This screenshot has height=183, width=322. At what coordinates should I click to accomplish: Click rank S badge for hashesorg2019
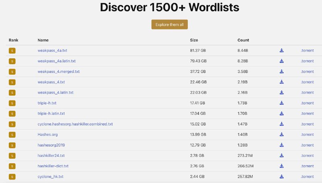(12, 145)
